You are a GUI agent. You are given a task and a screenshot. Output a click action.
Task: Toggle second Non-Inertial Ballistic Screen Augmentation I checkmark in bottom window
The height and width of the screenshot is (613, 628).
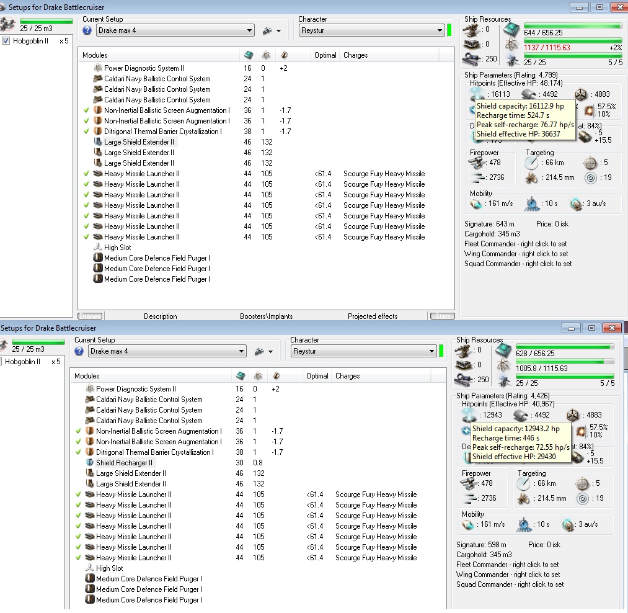click(78, 441)
